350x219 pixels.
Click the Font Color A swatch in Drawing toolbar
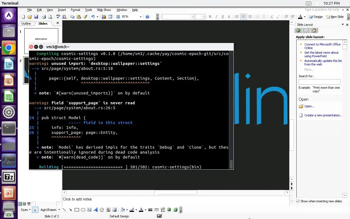click(141, 210)
